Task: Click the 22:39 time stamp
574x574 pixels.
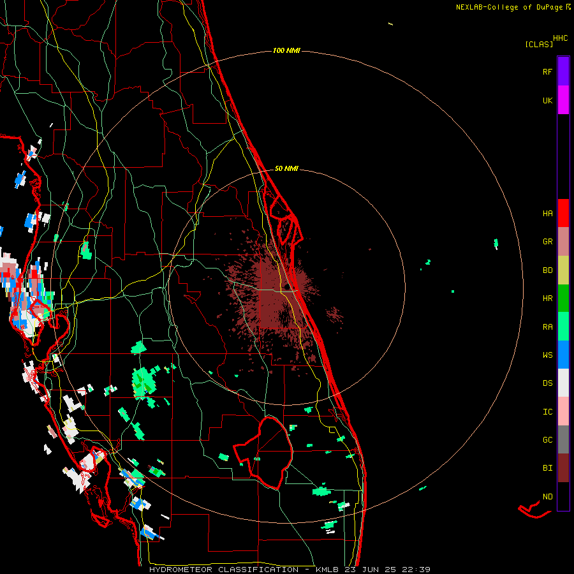Action: coord(416,570)
